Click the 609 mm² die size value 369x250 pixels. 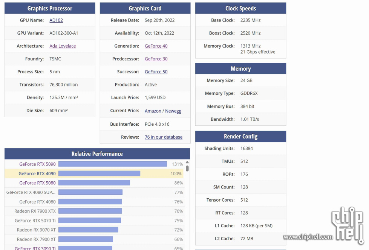pos(58,110)
